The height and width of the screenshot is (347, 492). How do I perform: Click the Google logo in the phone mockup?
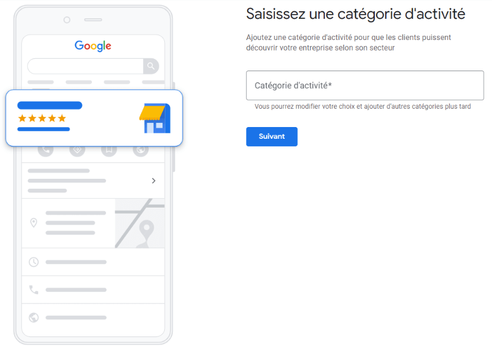(x=92, y=45)
